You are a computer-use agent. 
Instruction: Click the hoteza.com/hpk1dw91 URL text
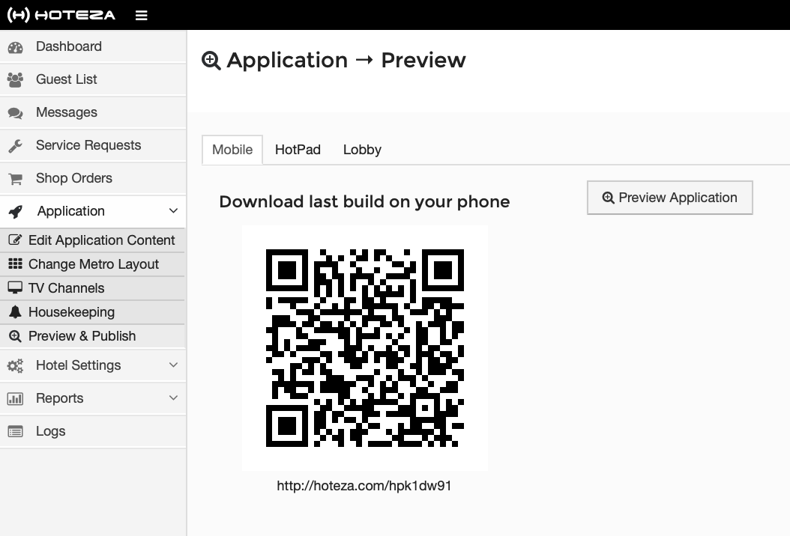(x=364, y=486)
